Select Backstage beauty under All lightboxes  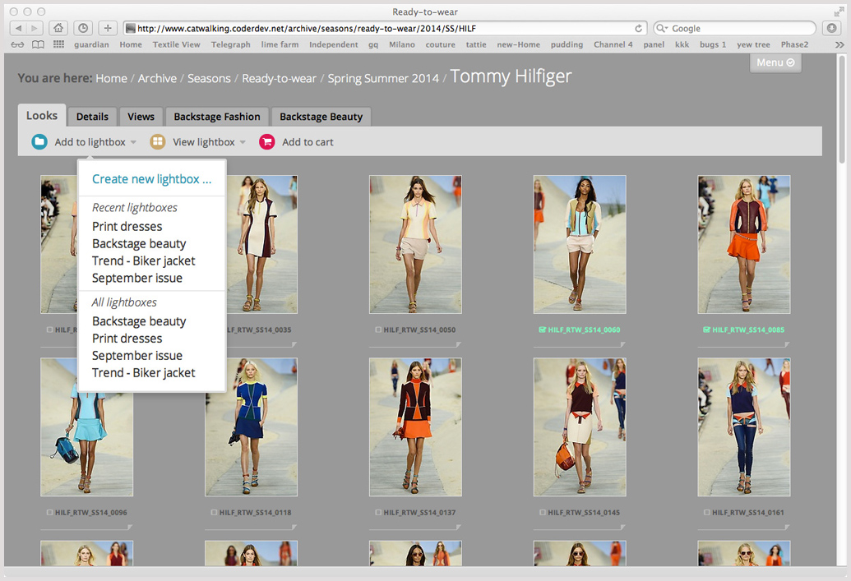(139, 321)
